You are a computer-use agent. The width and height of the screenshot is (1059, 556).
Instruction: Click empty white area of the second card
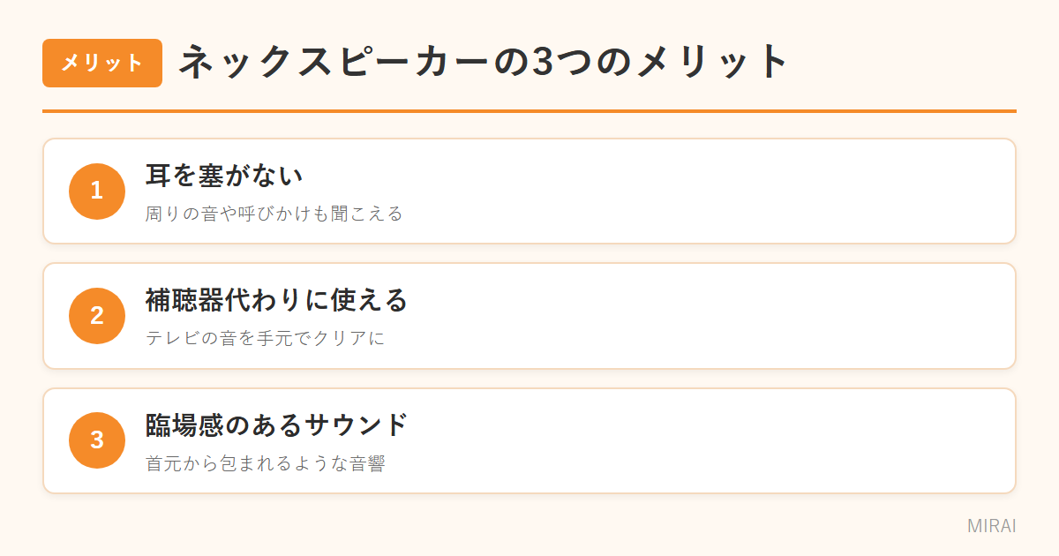706,316
